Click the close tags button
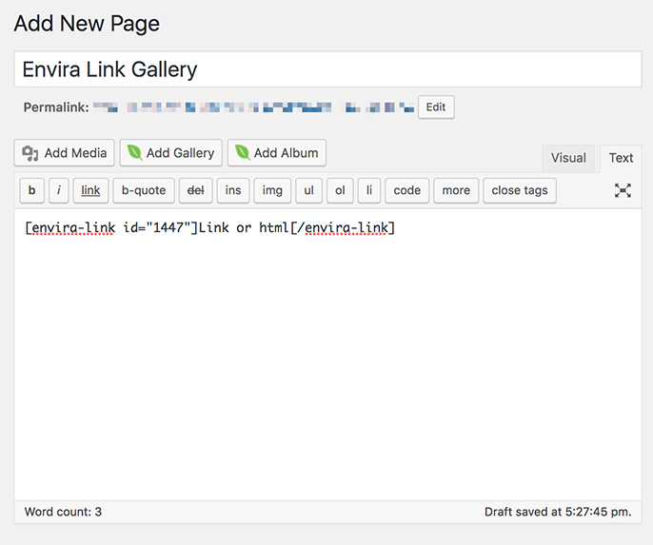 coord(520,190)
